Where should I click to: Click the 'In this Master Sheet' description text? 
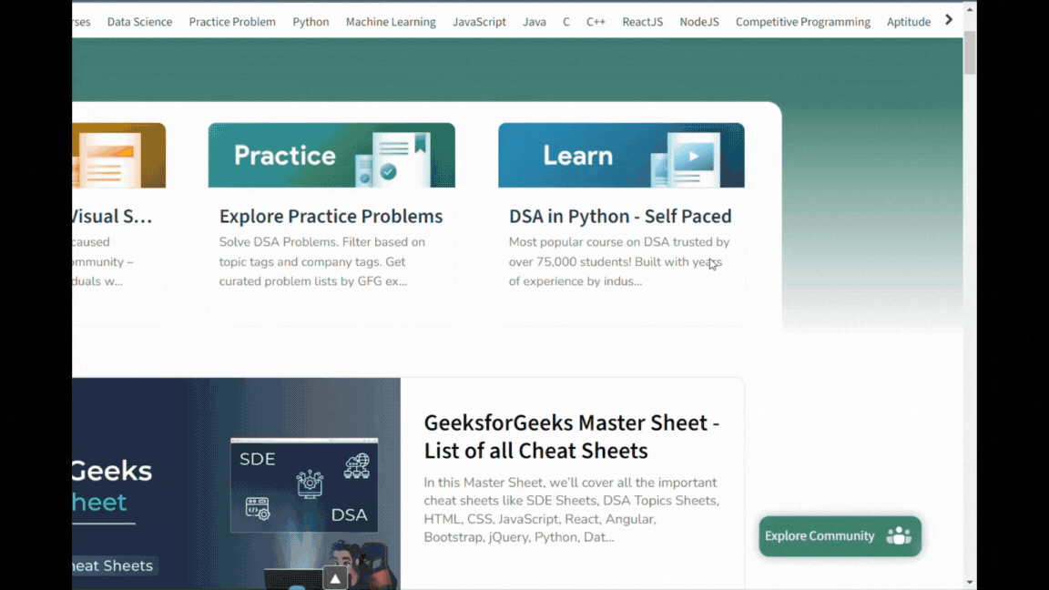571,510
